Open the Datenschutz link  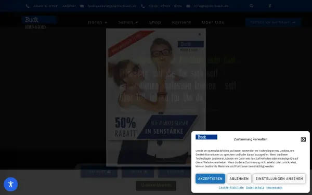tap(255, 188)
